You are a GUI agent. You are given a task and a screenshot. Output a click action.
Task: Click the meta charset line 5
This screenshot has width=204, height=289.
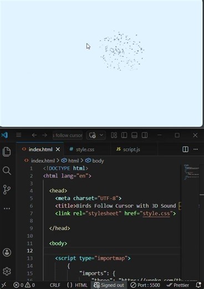click(88, 198)
